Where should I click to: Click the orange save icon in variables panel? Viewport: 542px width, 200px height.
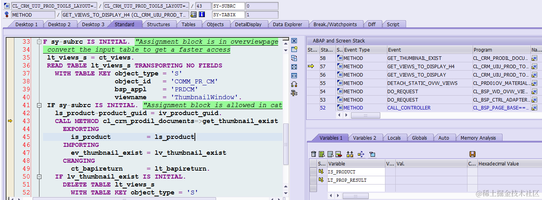coord(473,154)
